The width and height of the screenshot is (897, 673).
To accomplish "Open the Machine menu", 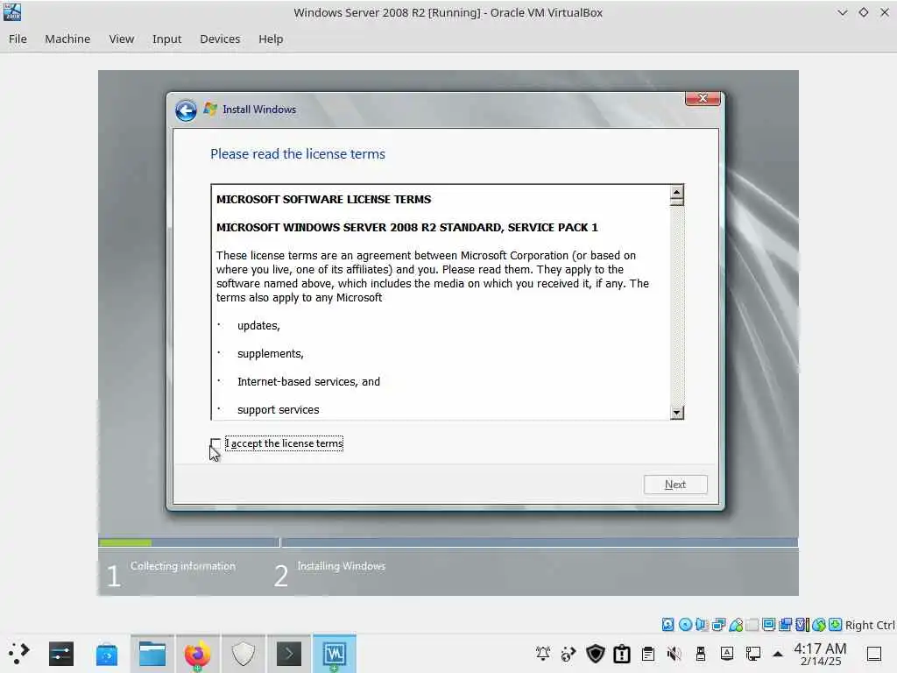I will point(67,39).
